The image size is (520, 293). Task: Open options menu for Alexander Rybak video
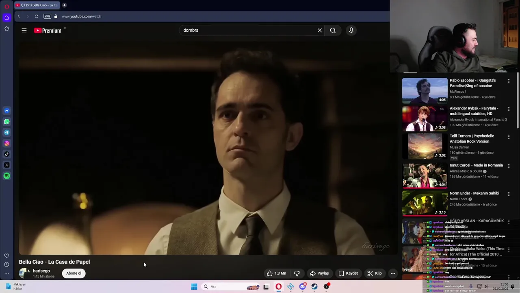(509, 109)
